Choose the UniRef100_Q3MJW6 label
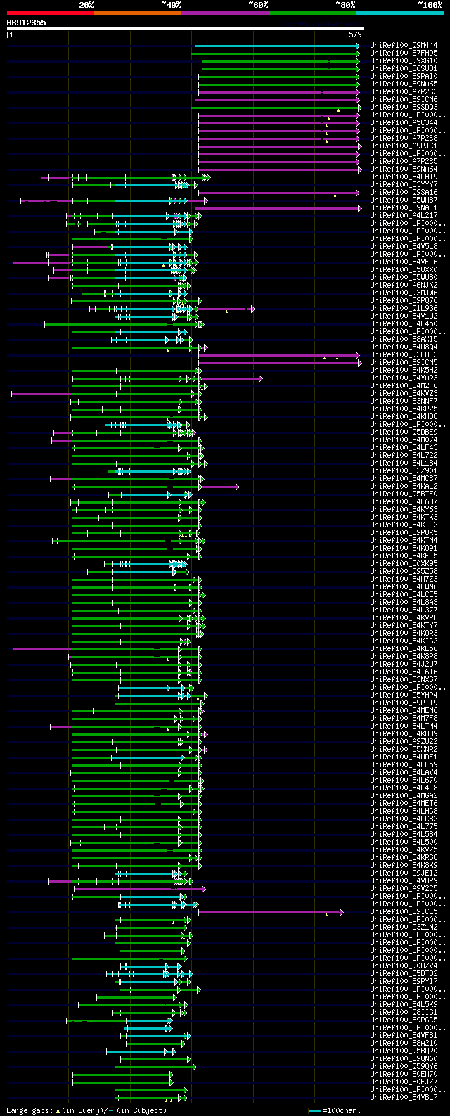This screenshot has width=450, height=1116. click(x=404, y=293)
